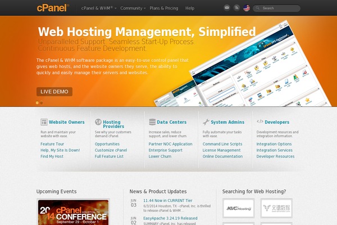Image resolution: width=337 pixels, height=225 pixels.
Task: Open the Command Line Scripts link
Action: click(x=222, y=144)
